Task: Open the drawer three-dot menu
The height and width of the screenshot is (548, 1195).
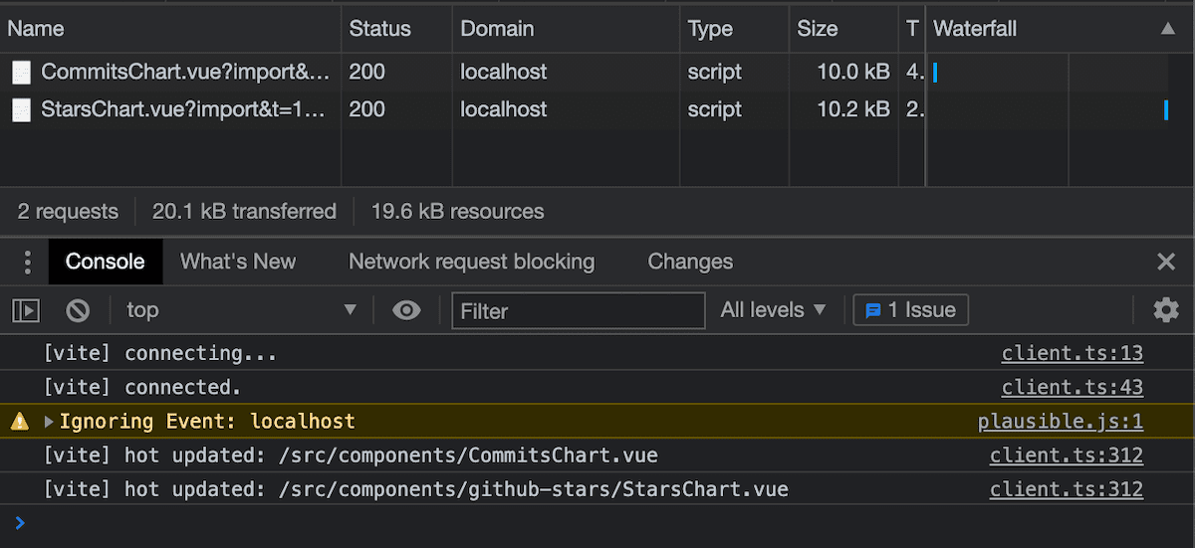Action: [27, 263]
